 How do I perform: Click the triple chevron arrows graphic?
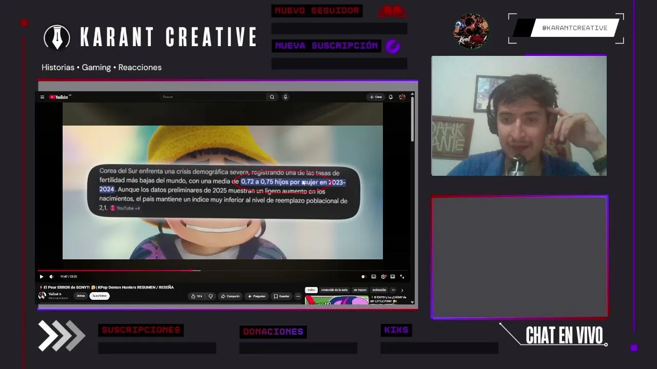pyautogui.click(x=62, y=336)
